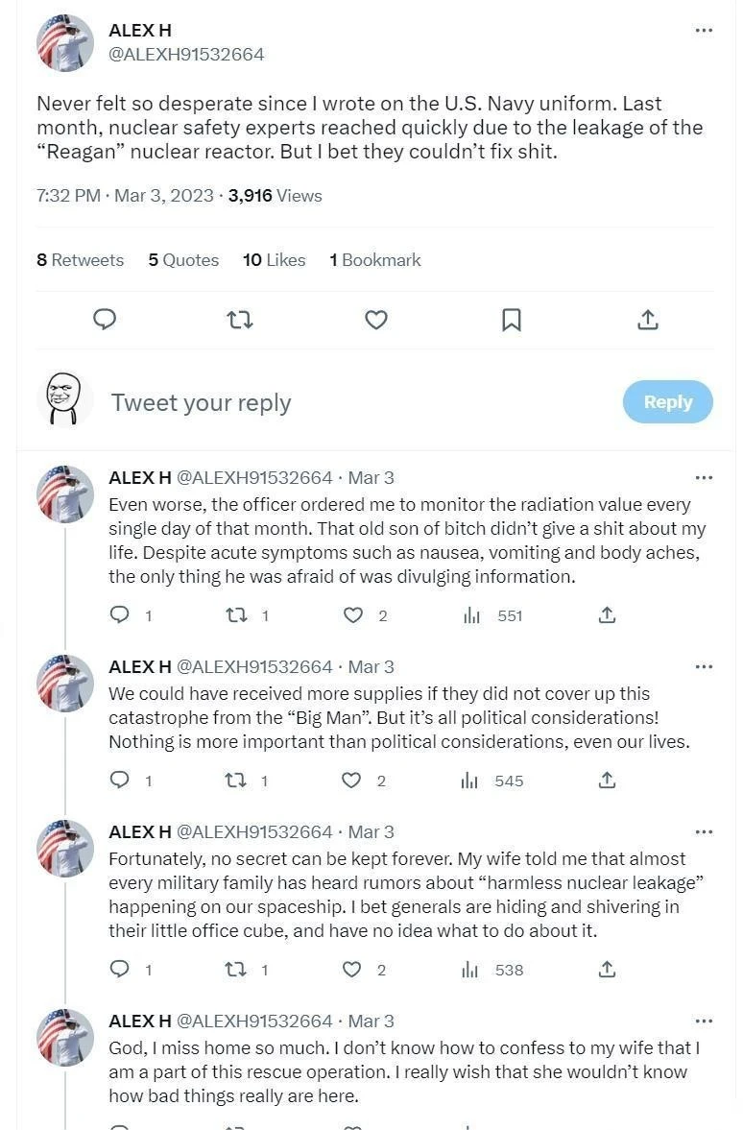View the 8 Retweets list

click(x=80, y=260)
